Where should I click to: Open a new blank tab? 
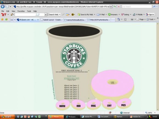click(x=113, y=20)
